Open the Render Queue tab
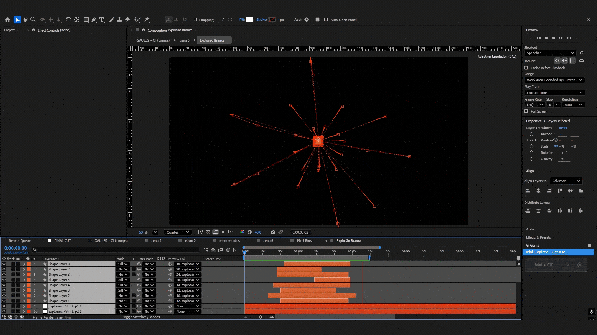 tap(20, 241)
